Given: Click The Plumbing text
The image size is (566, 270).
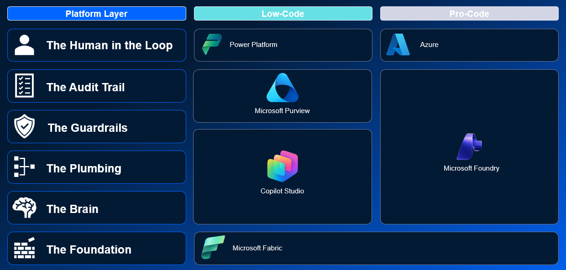Looking at the screenshot, I should (x=84, y=168).
